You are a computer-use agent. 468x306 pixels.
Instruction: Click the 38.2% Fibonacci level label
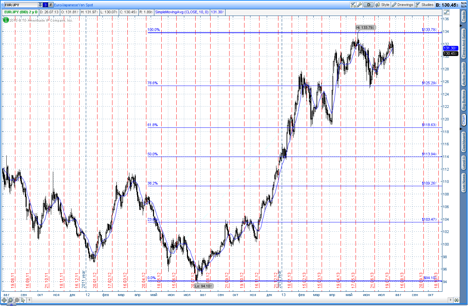pos(152,183)
